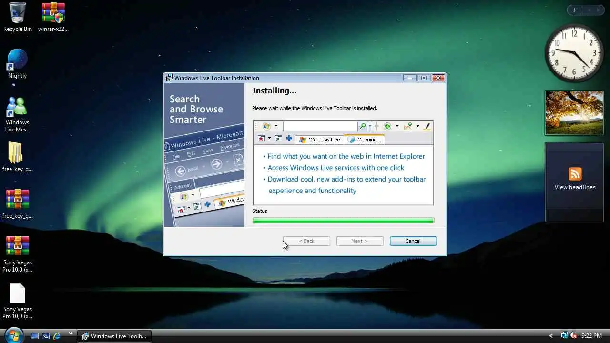The height and width of the screenshot is (343, 610).
Task: Select the free_key_g yellow folder icon
Action: pos(17,157)
